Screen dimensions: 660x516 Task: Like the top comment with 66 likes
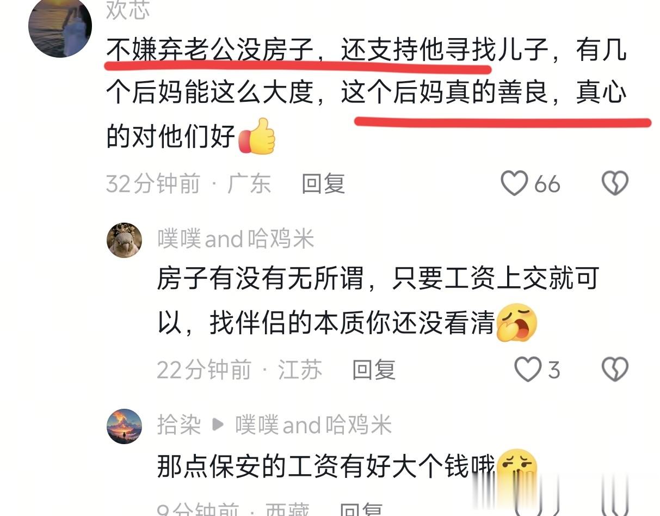[514, 183]
